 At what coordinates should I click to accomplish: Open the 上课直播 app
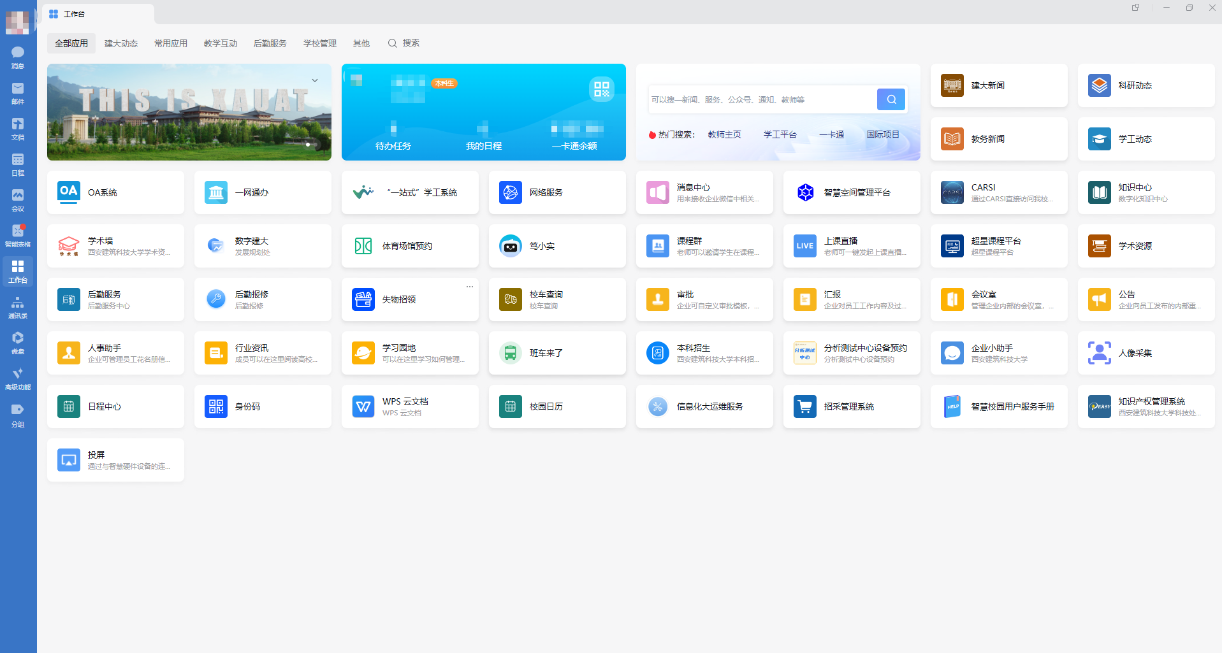tap(851, 245)
